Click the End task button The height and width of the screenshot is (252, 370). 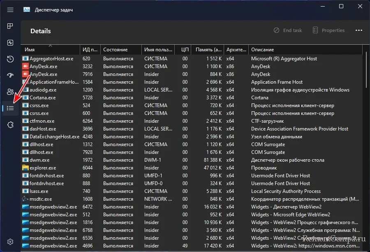point(288,30)
